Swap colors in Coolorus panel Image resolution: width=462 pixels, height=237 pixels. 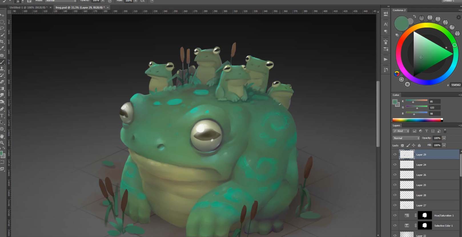pos(414,17)
